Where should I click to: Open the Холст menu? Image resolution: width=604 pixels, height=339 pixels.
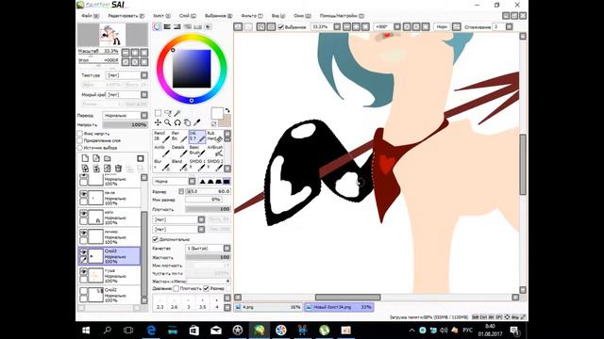click(x=161, y=16)
